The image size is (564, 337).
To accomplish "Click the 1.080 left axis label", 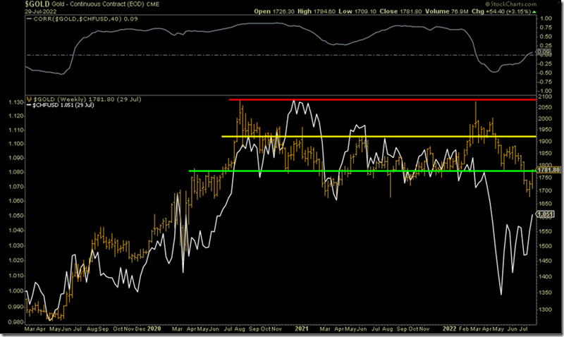I will [16, 172].
